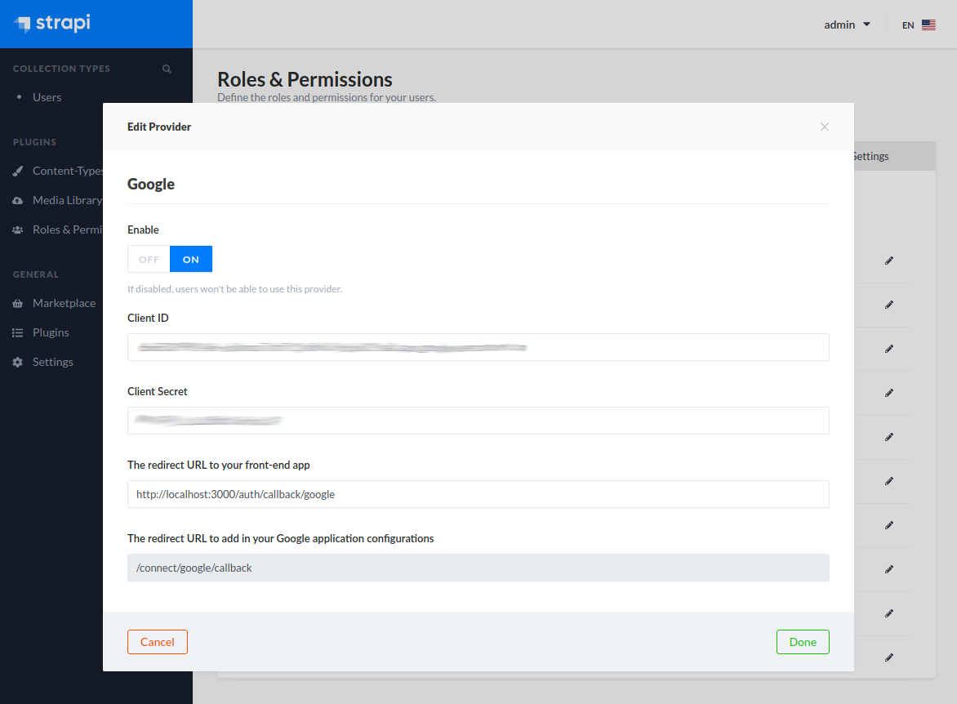The image size is (957, 704).
Task: Click the "Google" provider heading
Action: coord(151,185)
